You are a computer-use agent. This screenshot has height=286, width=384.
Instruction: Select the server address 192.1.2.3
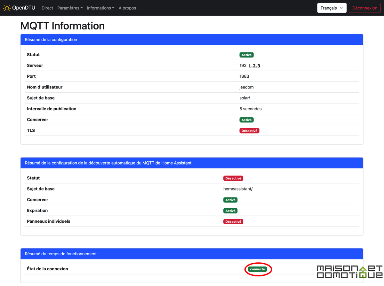[250, 66]
